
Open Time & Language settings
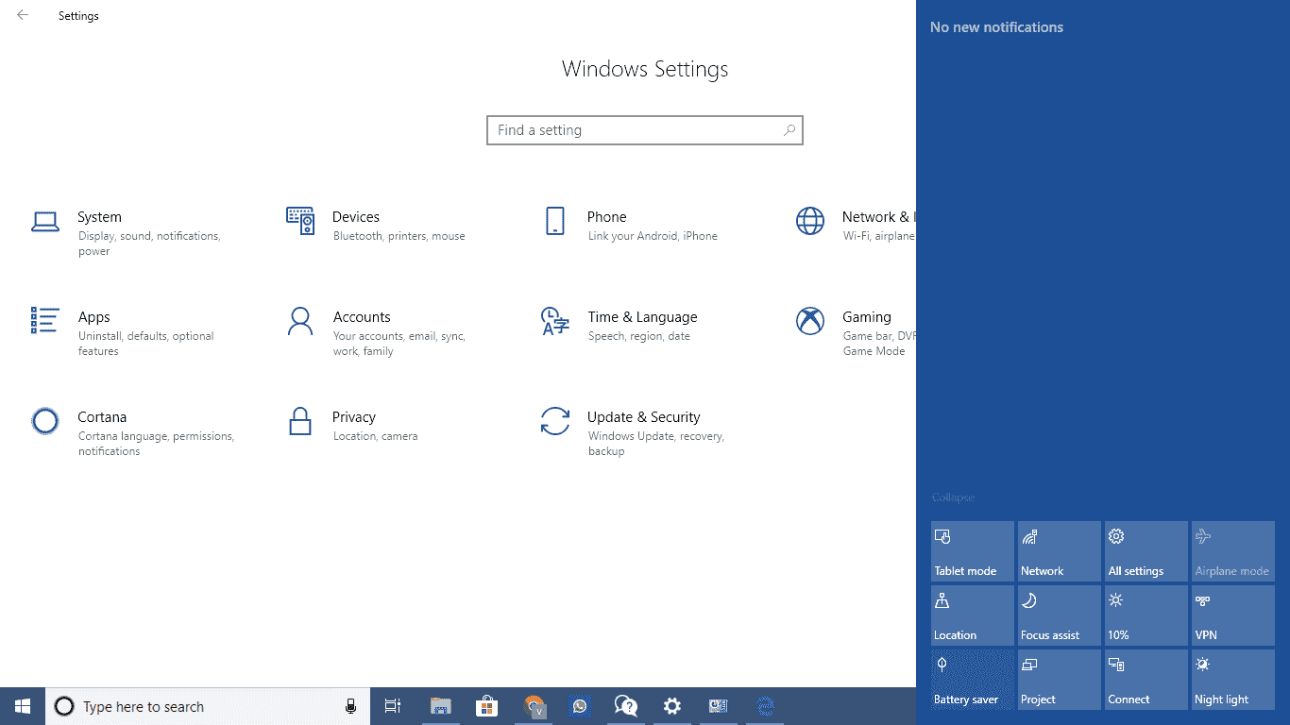pos(620,326)
